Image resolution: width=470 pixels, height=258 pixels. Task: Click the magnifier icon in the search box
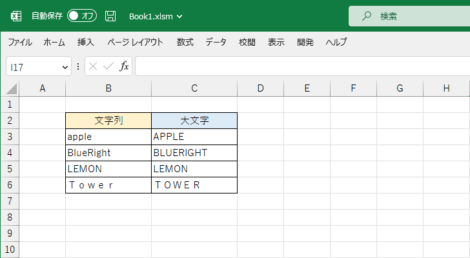pos(366,16)
